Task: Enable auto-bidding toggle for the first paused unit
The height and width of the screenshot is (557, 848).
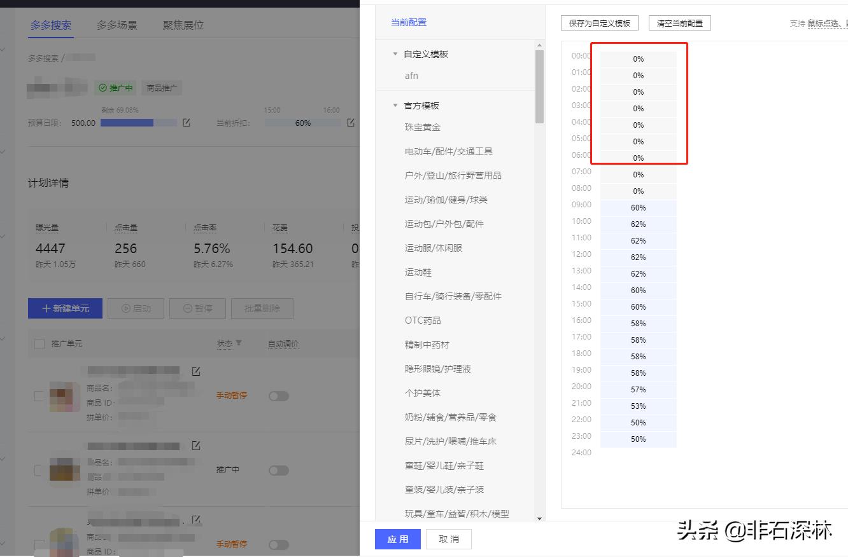Action: pos(279,395)
